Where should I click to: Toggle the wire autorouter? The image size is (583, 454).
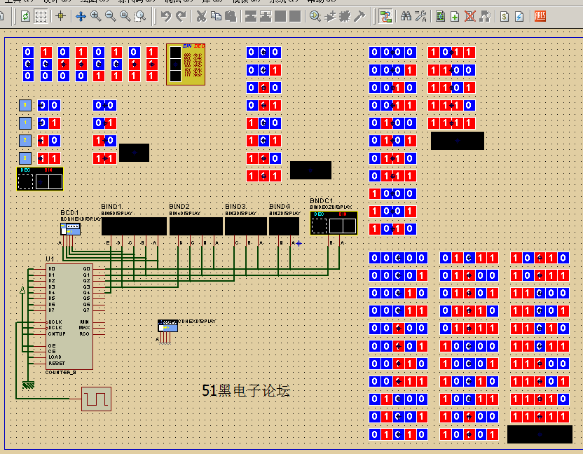click(385, 16)
